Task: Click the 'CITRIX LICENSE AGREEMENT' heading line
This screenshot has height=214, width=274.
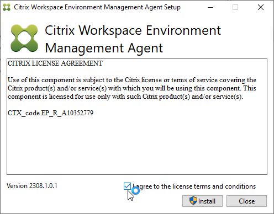Action: pyautogui.click(x=55, y=63)
